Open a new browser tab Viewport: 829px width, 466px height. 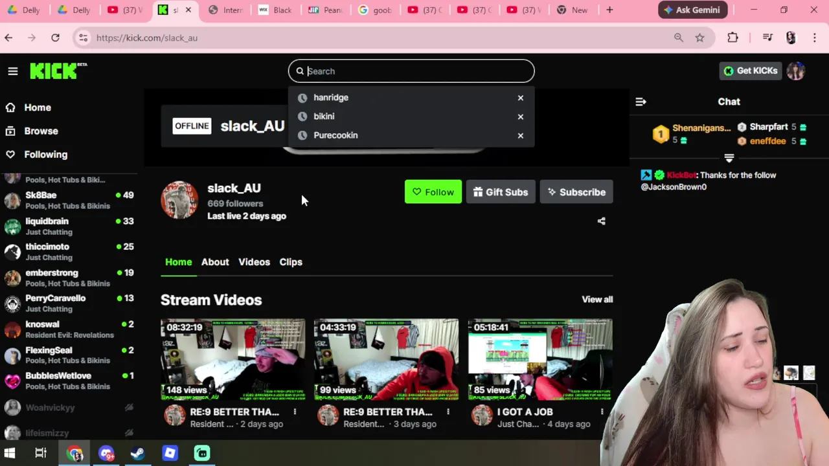(x=610, y=10)
